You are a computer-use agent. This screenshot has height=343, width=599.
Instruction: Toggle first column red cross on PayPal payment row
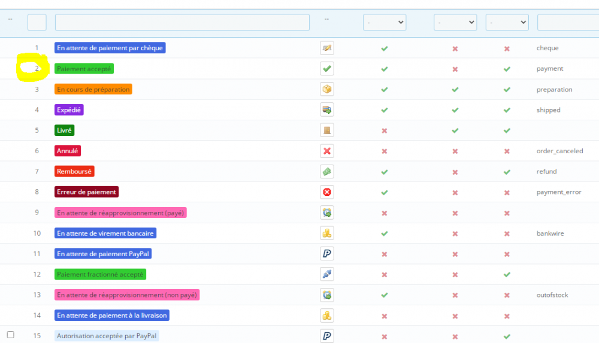[385, 254]
